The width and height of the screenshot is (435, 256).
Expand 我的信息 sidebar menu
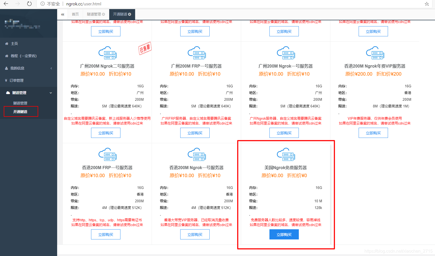click(x=29, y=68)
